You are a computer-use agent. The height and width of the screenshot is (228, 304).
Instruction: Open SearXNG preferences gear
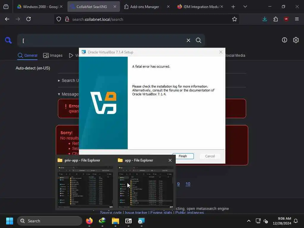pos(296,40)
